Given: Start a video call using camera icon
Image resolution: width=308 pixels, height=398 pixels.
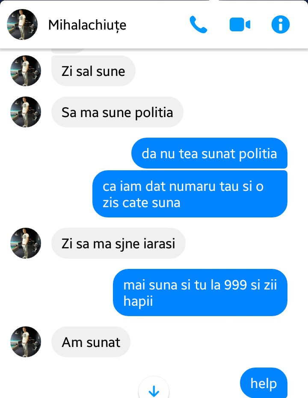Looking at the screenshot, I should pos(240,24).
